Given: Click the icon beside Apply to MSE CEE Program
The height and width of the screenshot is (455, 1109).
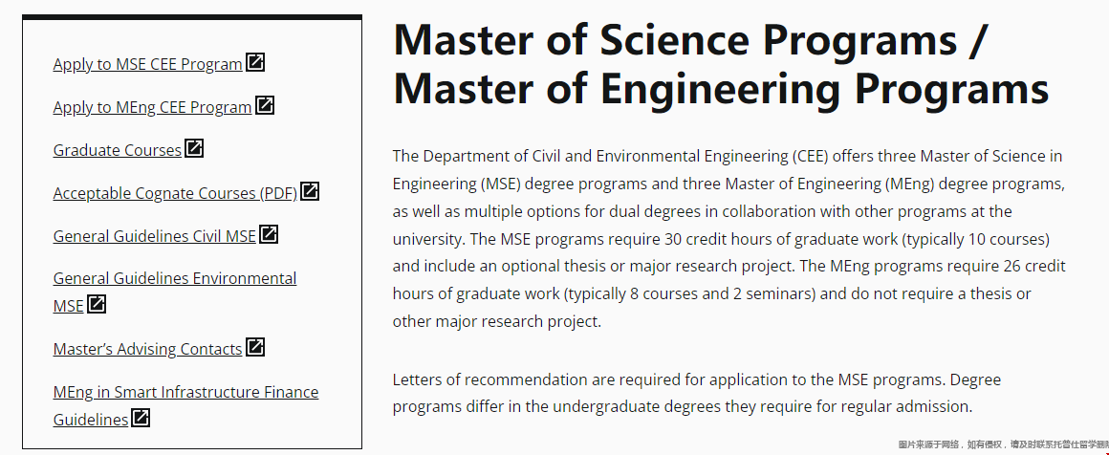Looking at the screenshot, I should click(x=255, y=62).
